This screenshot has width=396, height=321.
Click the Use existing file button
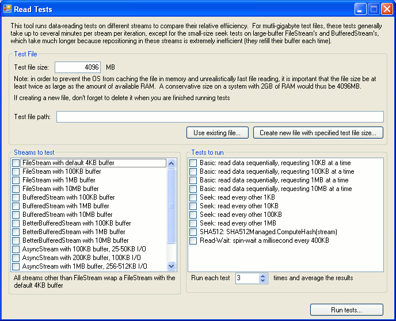(217, 133)
